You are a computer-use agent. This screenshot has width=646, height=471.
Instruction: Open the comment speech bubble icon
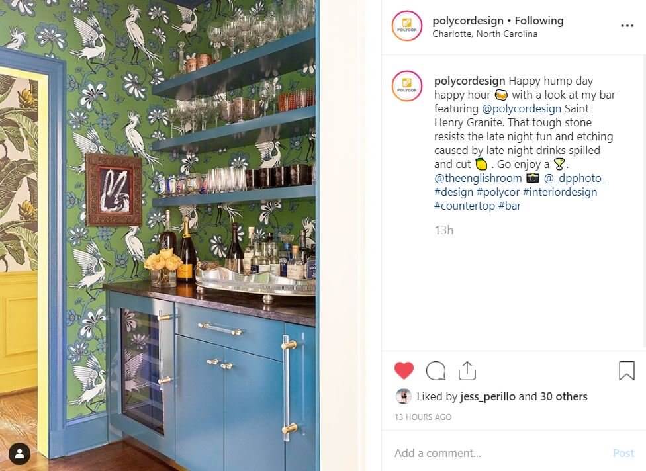[436, 371]
